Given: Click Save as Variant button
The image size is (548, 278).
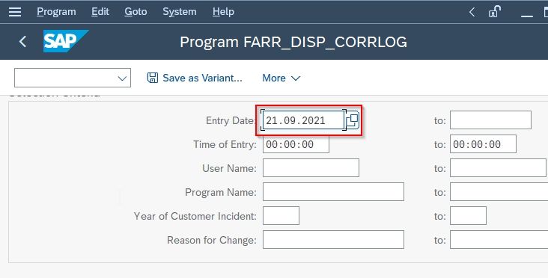Looking at the screenshot, I should (195, 78).
